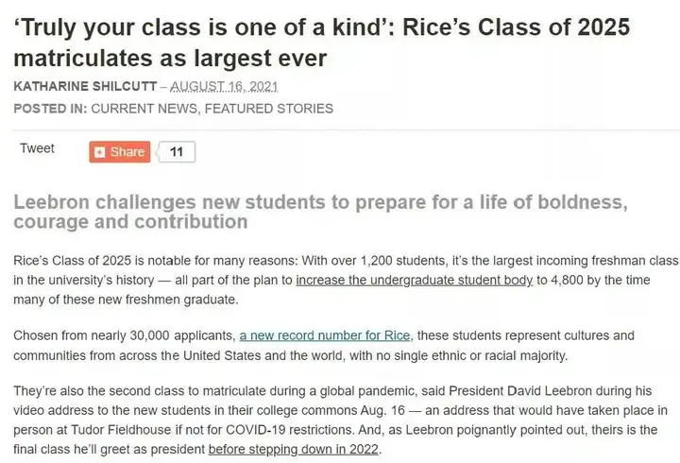Screen dimensions: 680x463
Task: Follow 'a new record number for Rice' link
Action: tap(324, 335)
